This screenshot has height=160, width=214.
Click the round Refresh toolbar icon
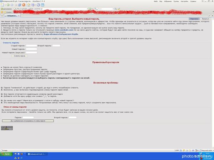click(x=16, y=5)
